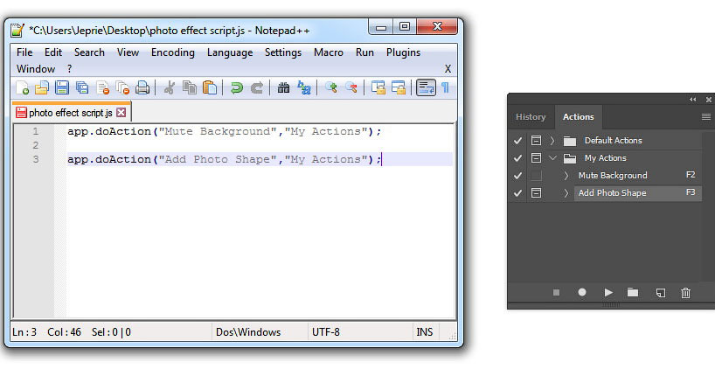Open the Actions panel flyout menu
This screenshot has height=376, width=715.
coord(705,117)
